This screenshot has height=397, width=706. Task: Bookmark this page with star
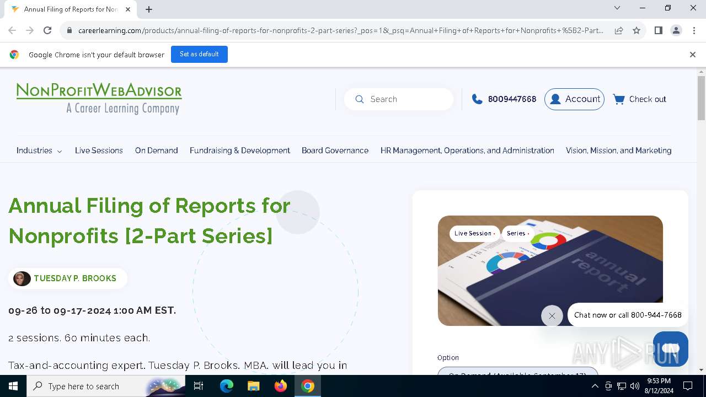click(x=637, y=30)
